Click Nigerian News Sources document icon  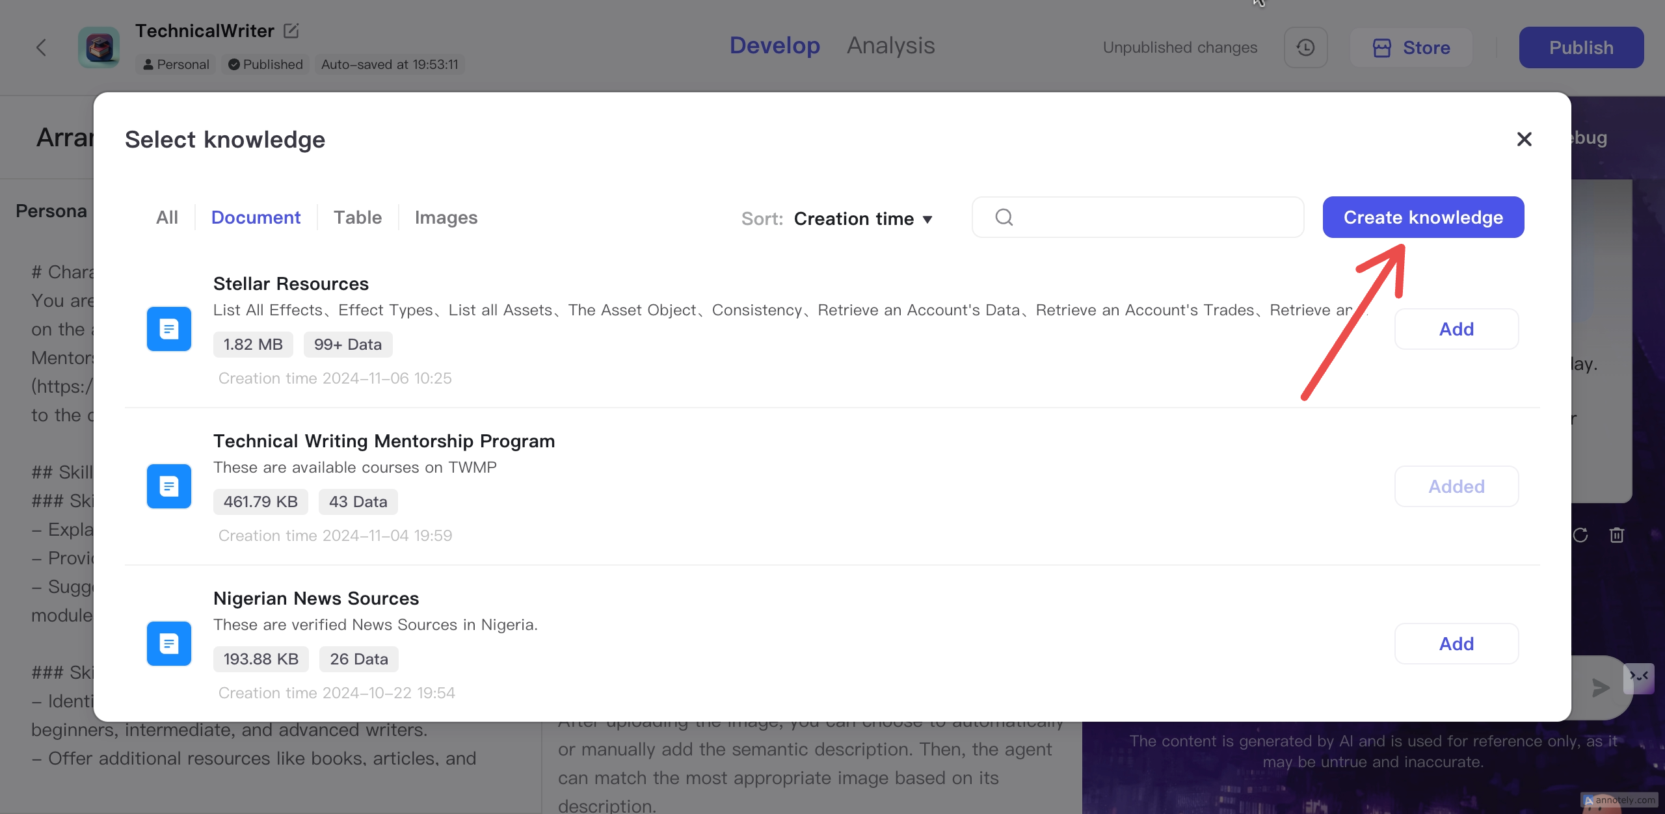coord(169,644)
